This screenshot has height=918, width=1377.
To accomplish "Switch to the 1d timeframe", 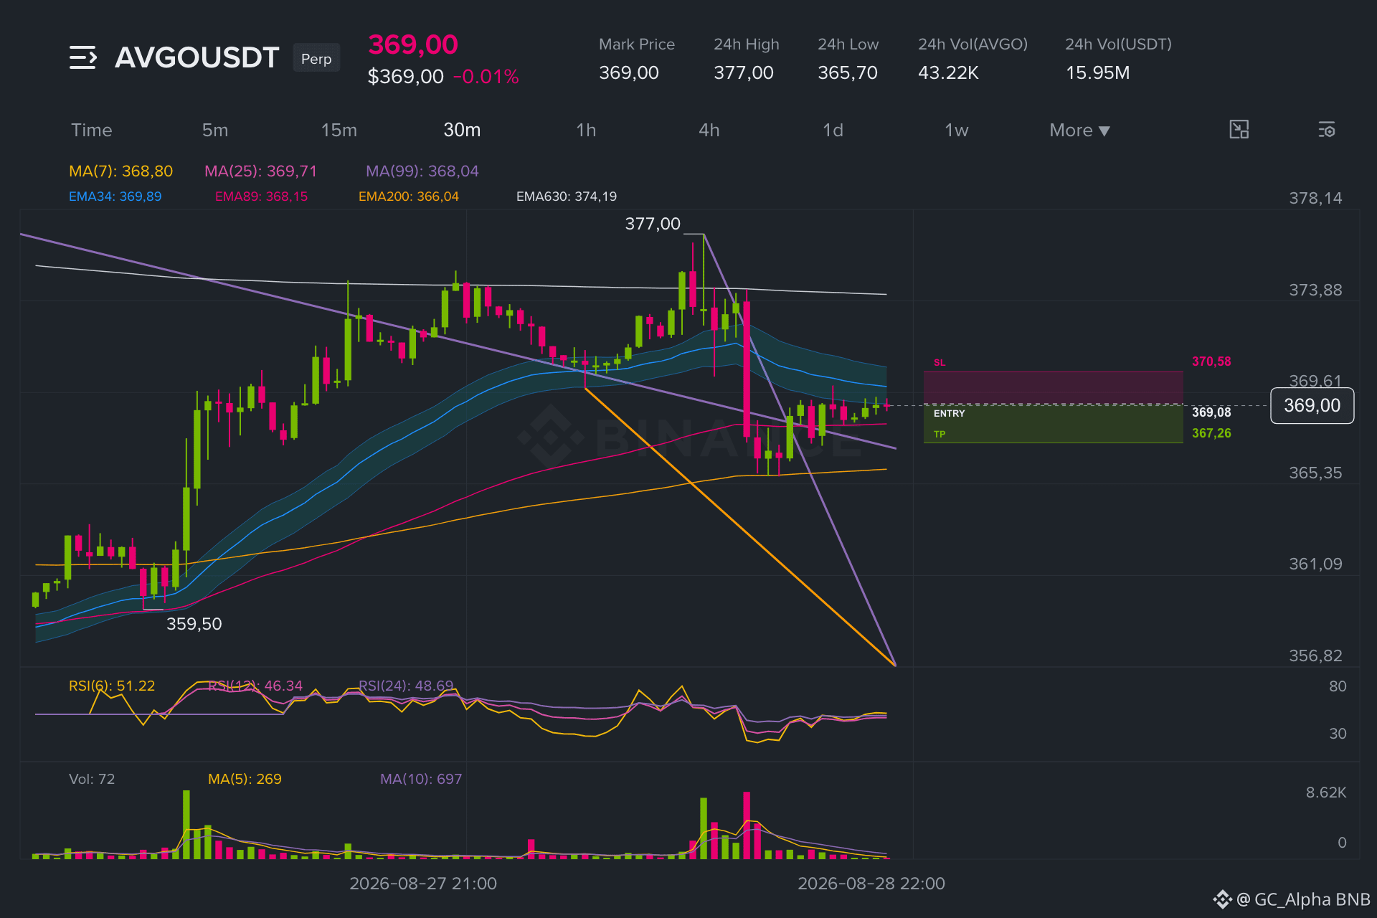I will [x=833, y=130].
